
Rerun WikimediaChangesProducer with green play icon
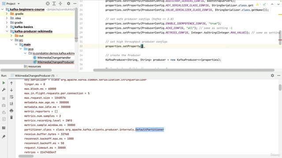[x=4, y=83]
